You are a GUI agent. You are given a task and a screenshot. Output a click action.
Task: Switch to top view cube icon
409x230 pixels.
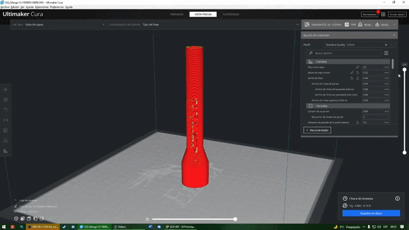click(x=29, y=219)
